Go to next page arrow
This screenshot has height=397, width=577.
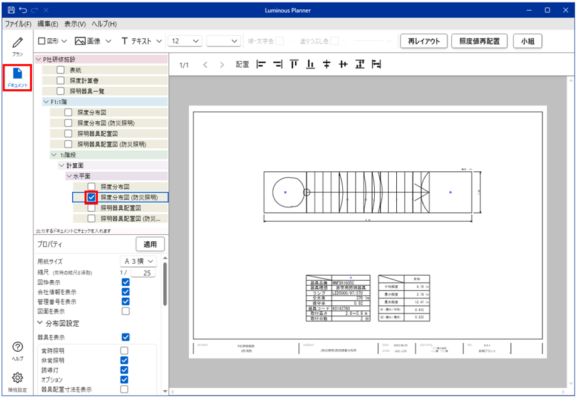(x=222, y=65)
